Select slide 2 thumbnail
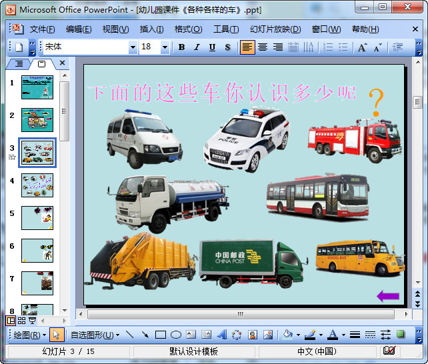428x364 pixels. coord(37,120)
